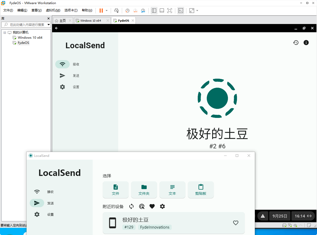317x235 pixels.
Task: Open the 虚拟机 menu
Action: (53, 10)
